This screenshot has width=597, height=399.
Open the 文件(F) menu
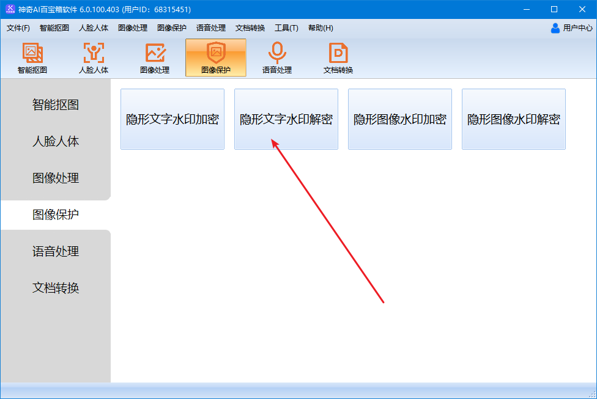(x=18, y=28)
